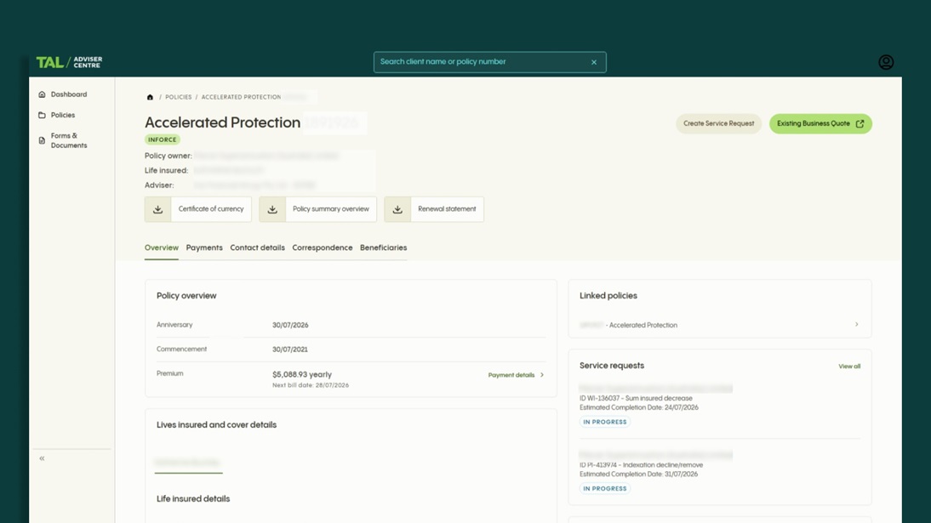Open service request ID WI-136037 Sum insured decrease
Screen dimensions: 931x523
(636, 398)
